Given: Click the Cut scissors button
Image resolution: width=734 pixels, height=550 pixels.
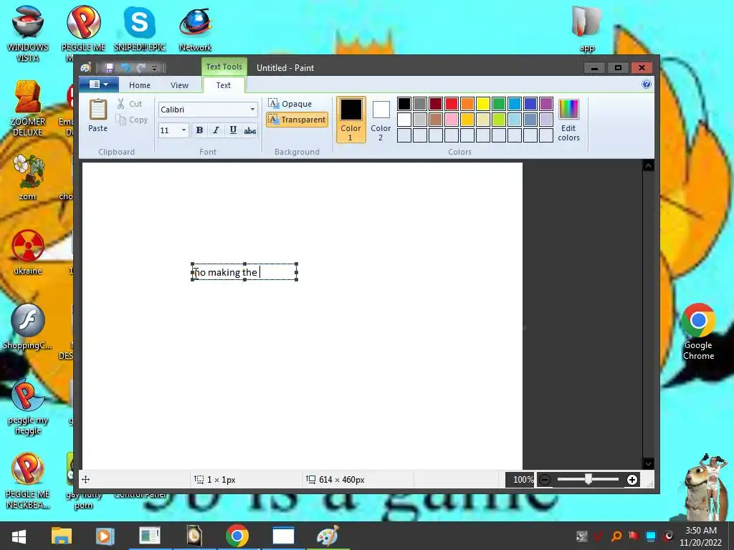Looking at the screenshot, I should [129, 104].
